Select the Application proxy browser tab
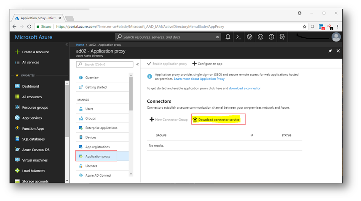Screen dimensions: 361x201 (38, 18)
